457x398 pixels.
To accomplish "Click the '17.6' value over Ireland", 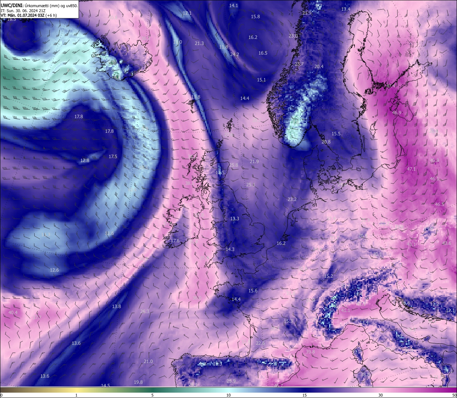I will tap(175, 241).
